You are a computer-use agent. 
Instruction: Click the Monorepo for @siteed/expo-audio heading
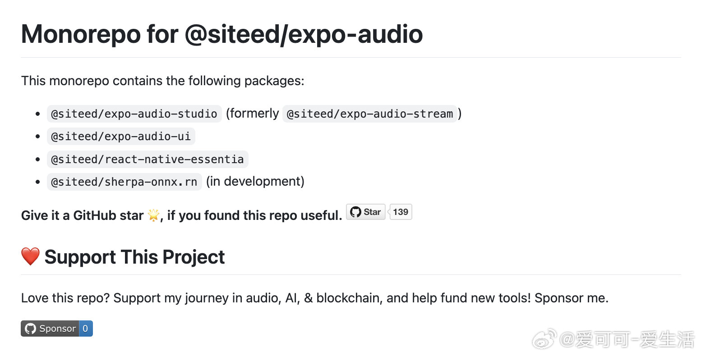click(222, 34)
